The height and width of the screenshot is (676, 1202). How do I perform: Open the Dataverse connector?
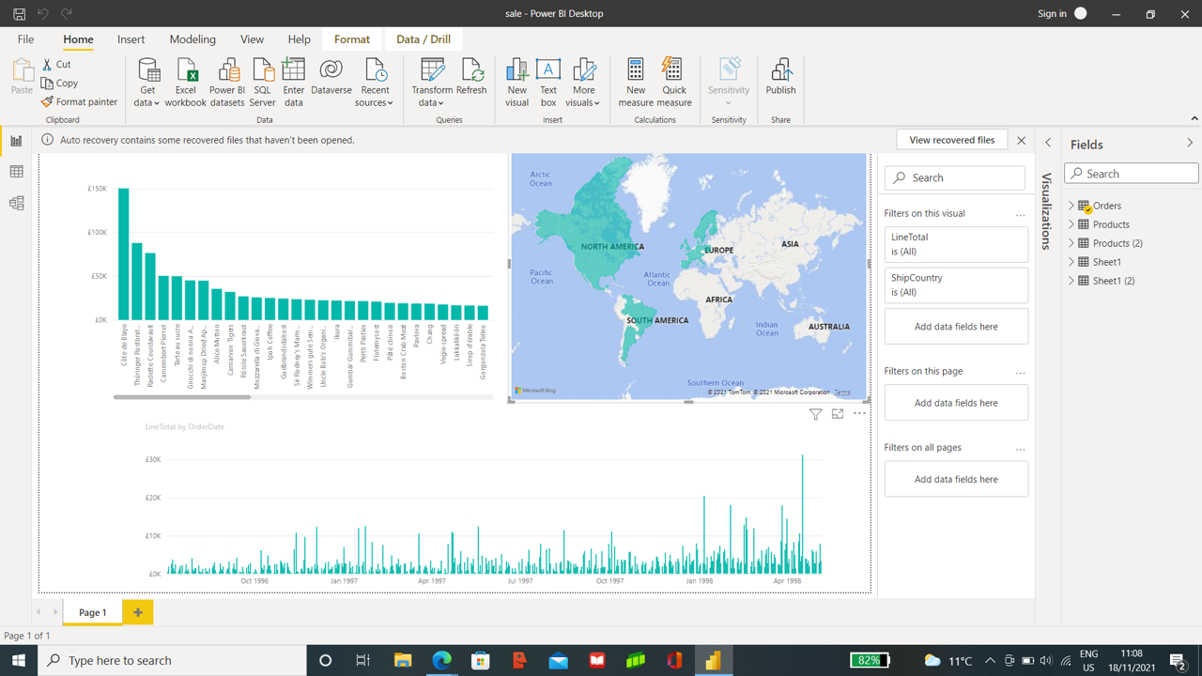(x=331, y=77)
